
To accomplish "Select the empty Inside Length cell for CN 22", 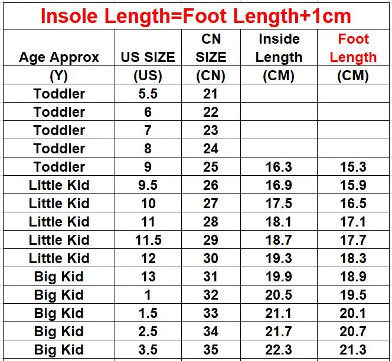I will coord(279,111).
